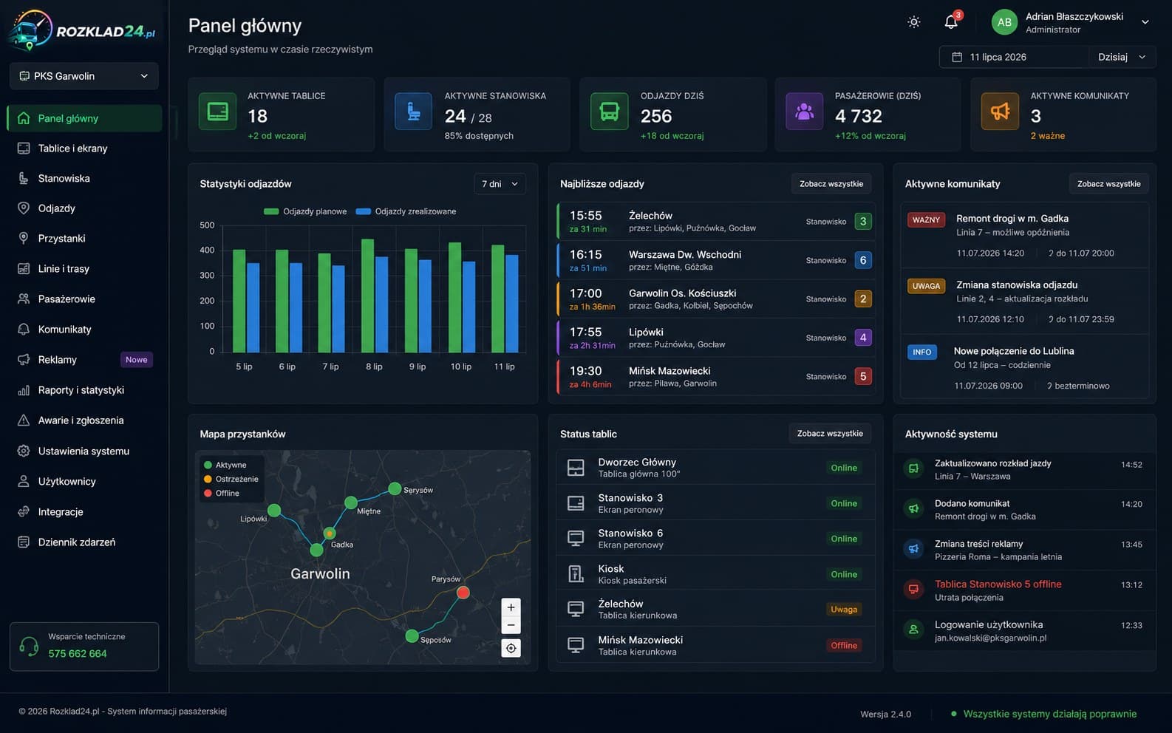Click Zobacz wszystkie in Najbliższe odjazdy

point(831,184)
